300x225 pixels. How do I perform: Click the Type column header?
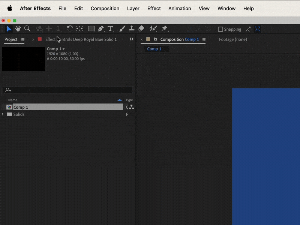(x=129, y=100)
